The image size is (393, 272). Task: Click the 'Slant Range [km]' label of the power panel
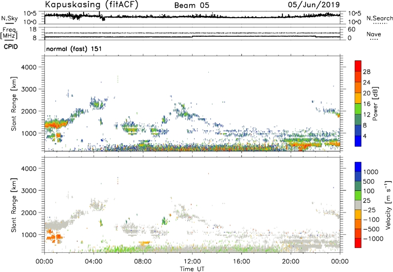click(x=14, y=104)
